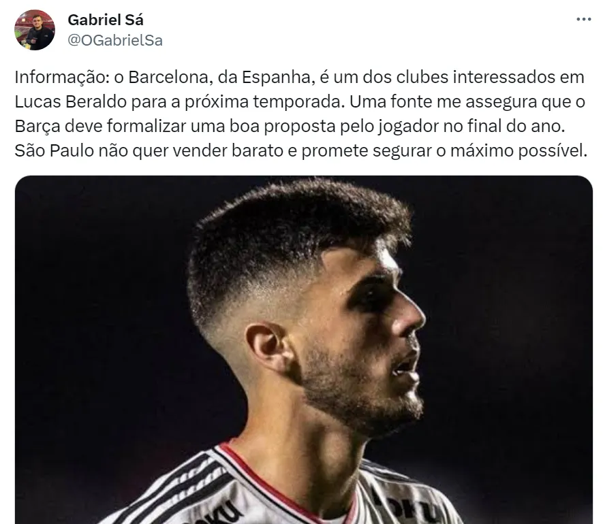Click the tweet line starting with Barça deve
Viewport: 603px width, 524px height.
pyautogui.click(x=290, y=127)
